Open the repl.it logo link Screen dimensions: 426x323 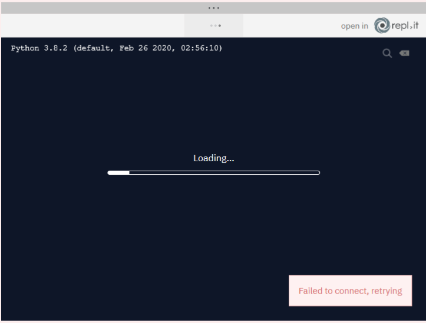(396, 25)
